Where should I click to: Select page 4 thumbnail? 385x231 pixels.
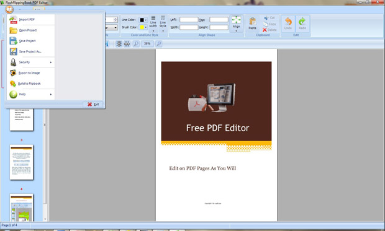pyautogui.click(x=21, y=207)
